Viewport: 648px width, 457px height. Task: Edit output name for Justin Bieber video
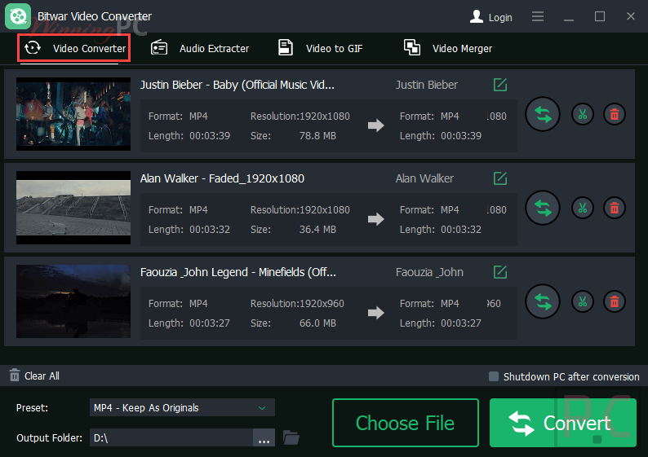(x=500, y=85)
